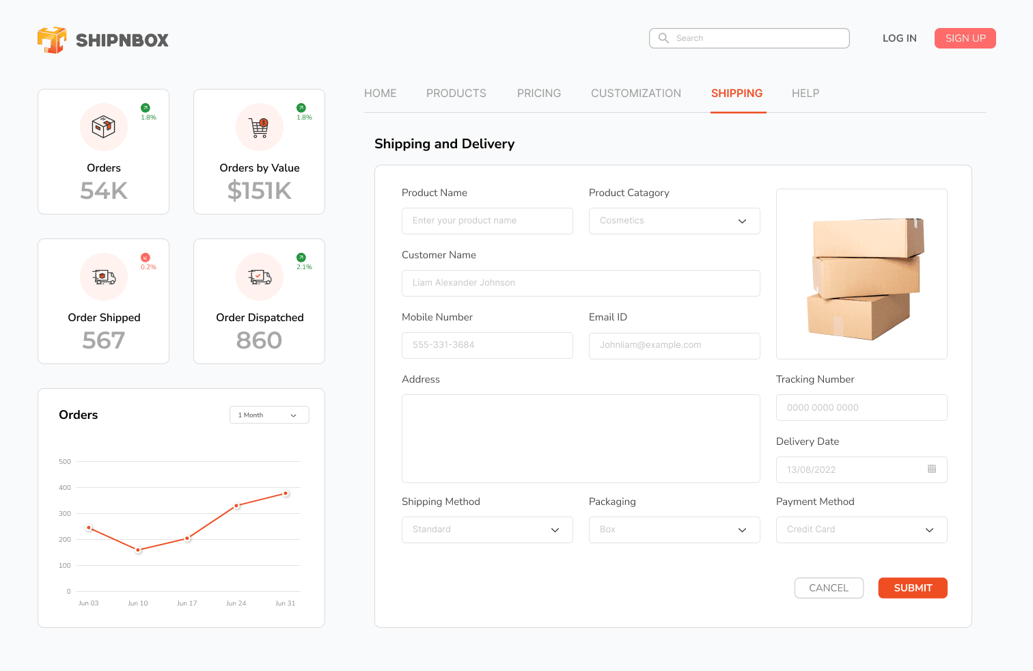Click the Tracking Number input field
The height and width of the screenshot is (671, 1033).
861,407
